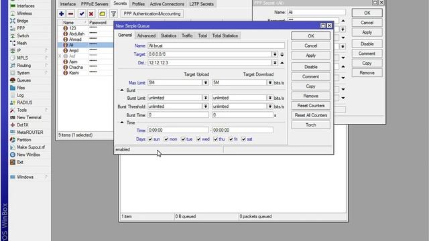Open the PPPoE Servers tab
The height and width of the screenshot is (241, 429).
pos(95,4)
